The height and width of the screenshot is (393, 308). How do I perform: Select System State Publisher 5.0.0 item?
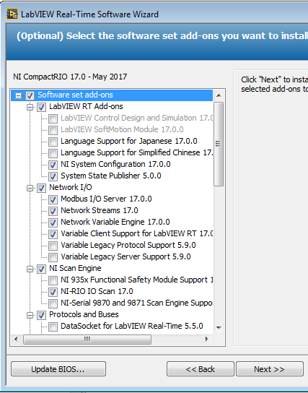[x=111, y=176]
